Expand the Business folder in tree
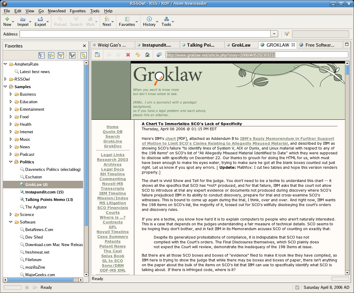 (11, 94)
